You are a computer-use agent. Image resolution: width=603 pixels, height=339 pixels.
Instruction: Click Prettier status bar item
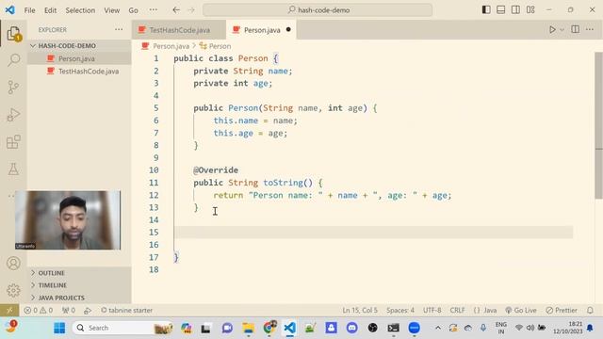click(x=562, y=310)
